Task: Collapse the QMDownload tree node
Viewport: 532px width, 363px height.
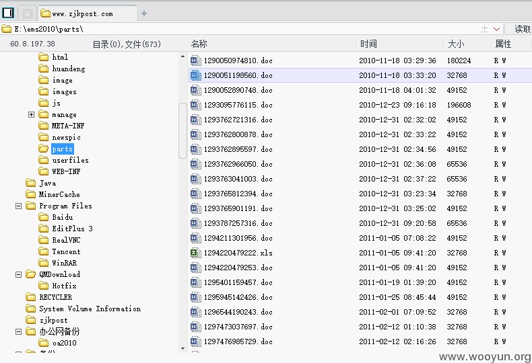Action: (x=18, y=274)
